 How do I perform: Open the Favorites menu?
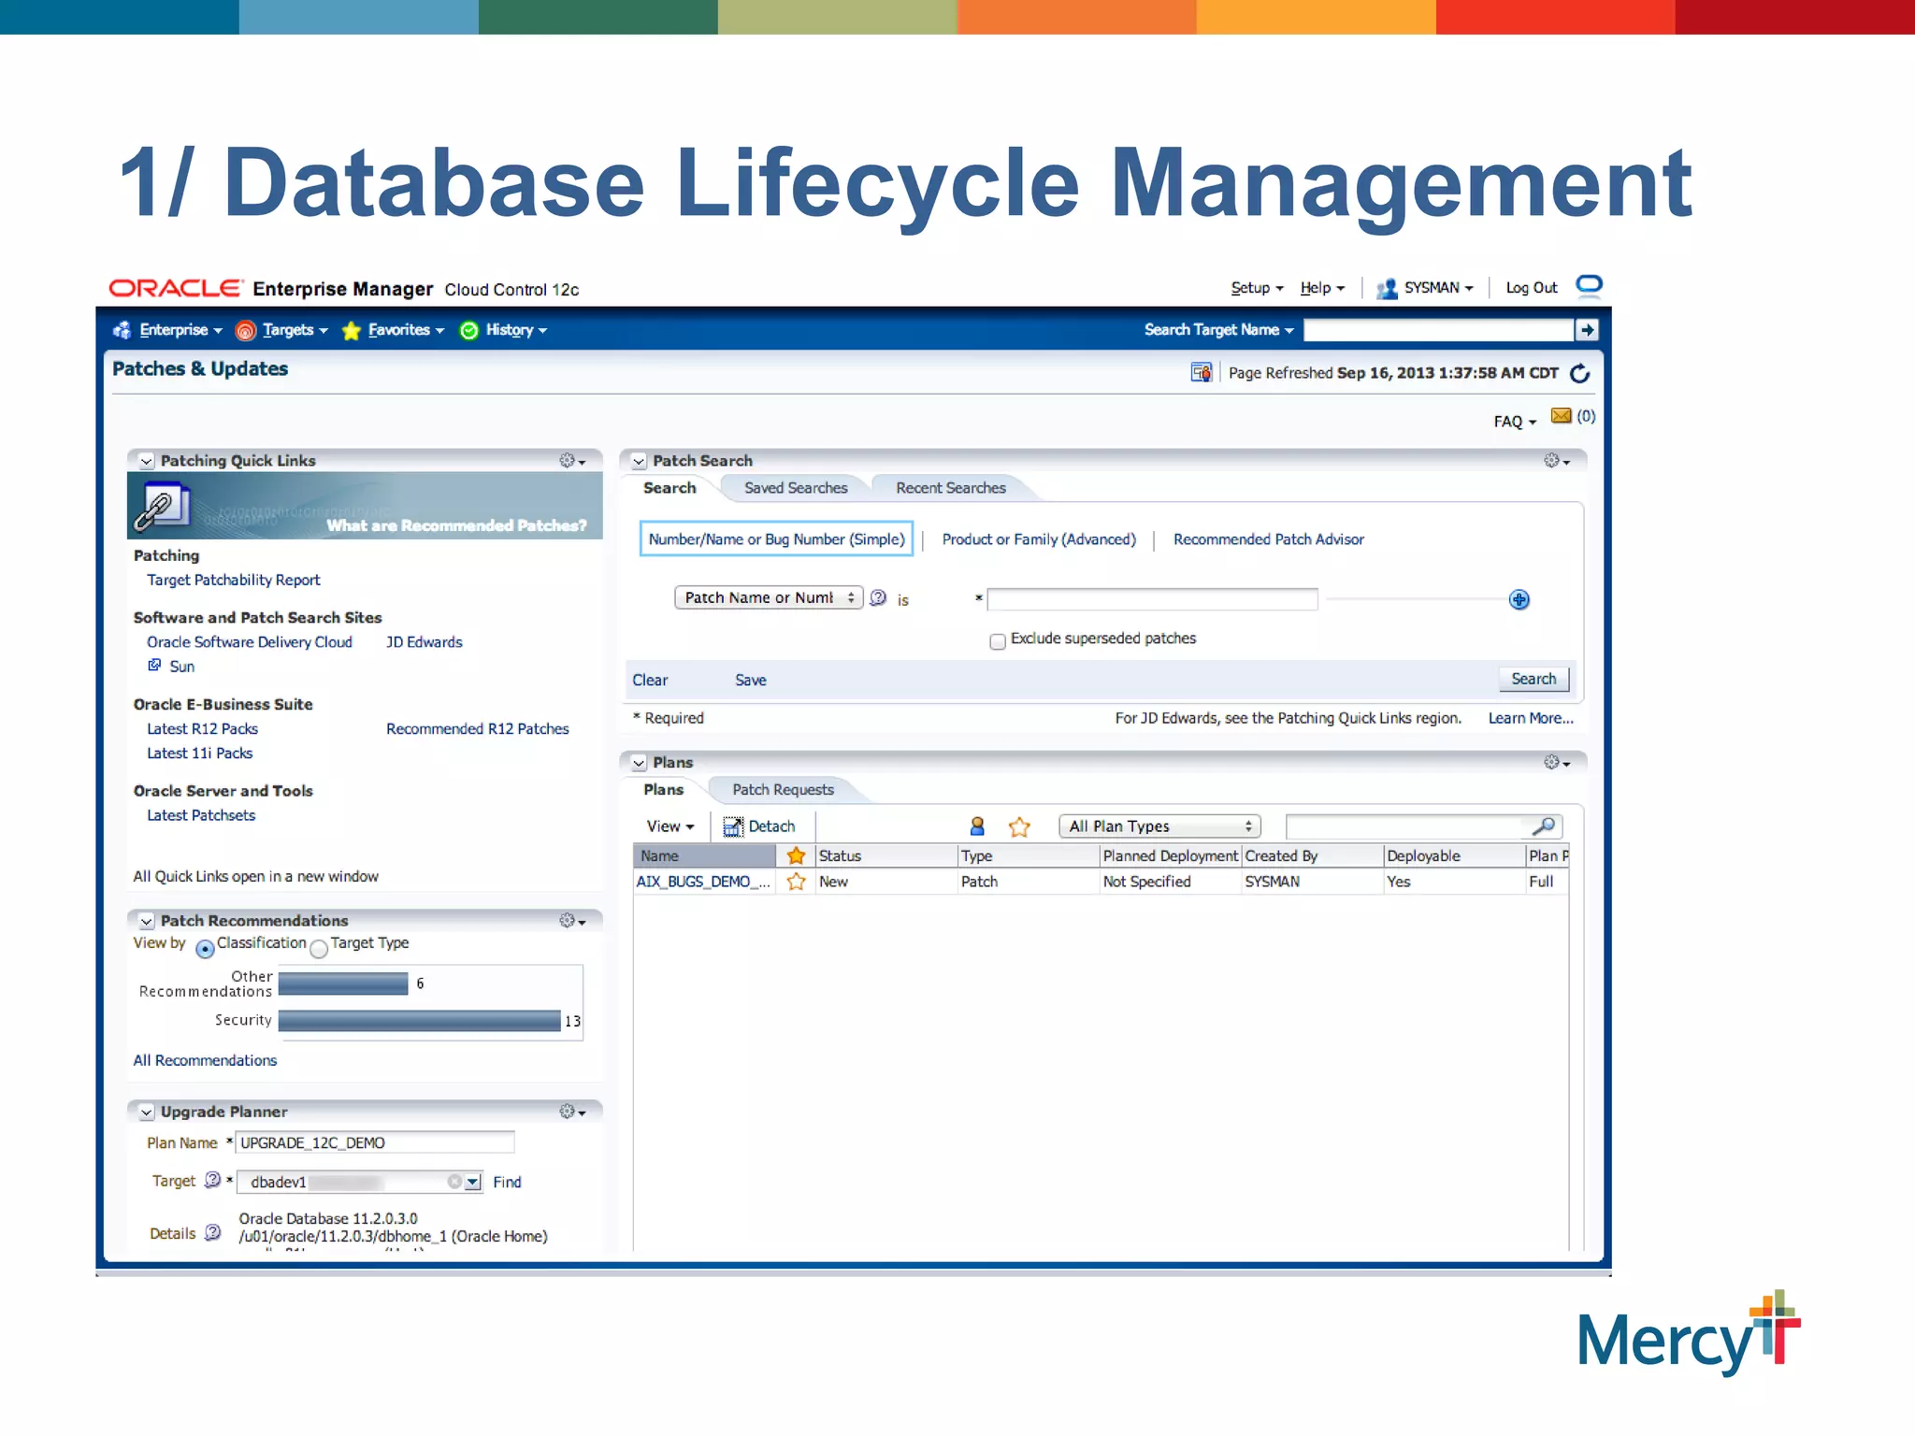(393, 330)
